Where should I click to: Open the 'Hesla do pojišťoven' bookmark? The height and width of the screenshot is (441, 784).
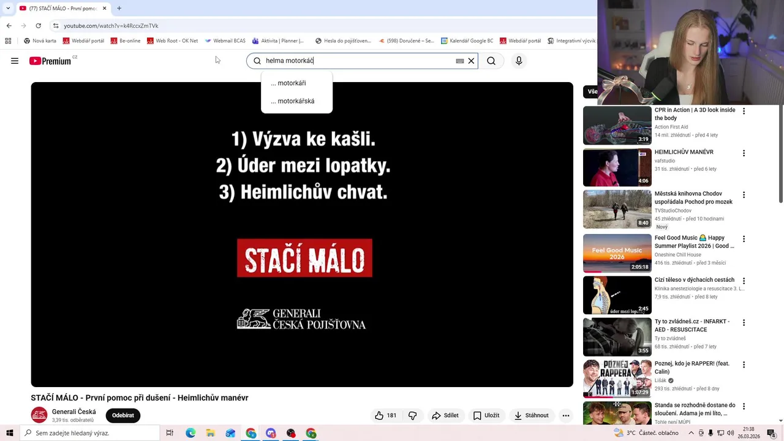click(343, 41)
